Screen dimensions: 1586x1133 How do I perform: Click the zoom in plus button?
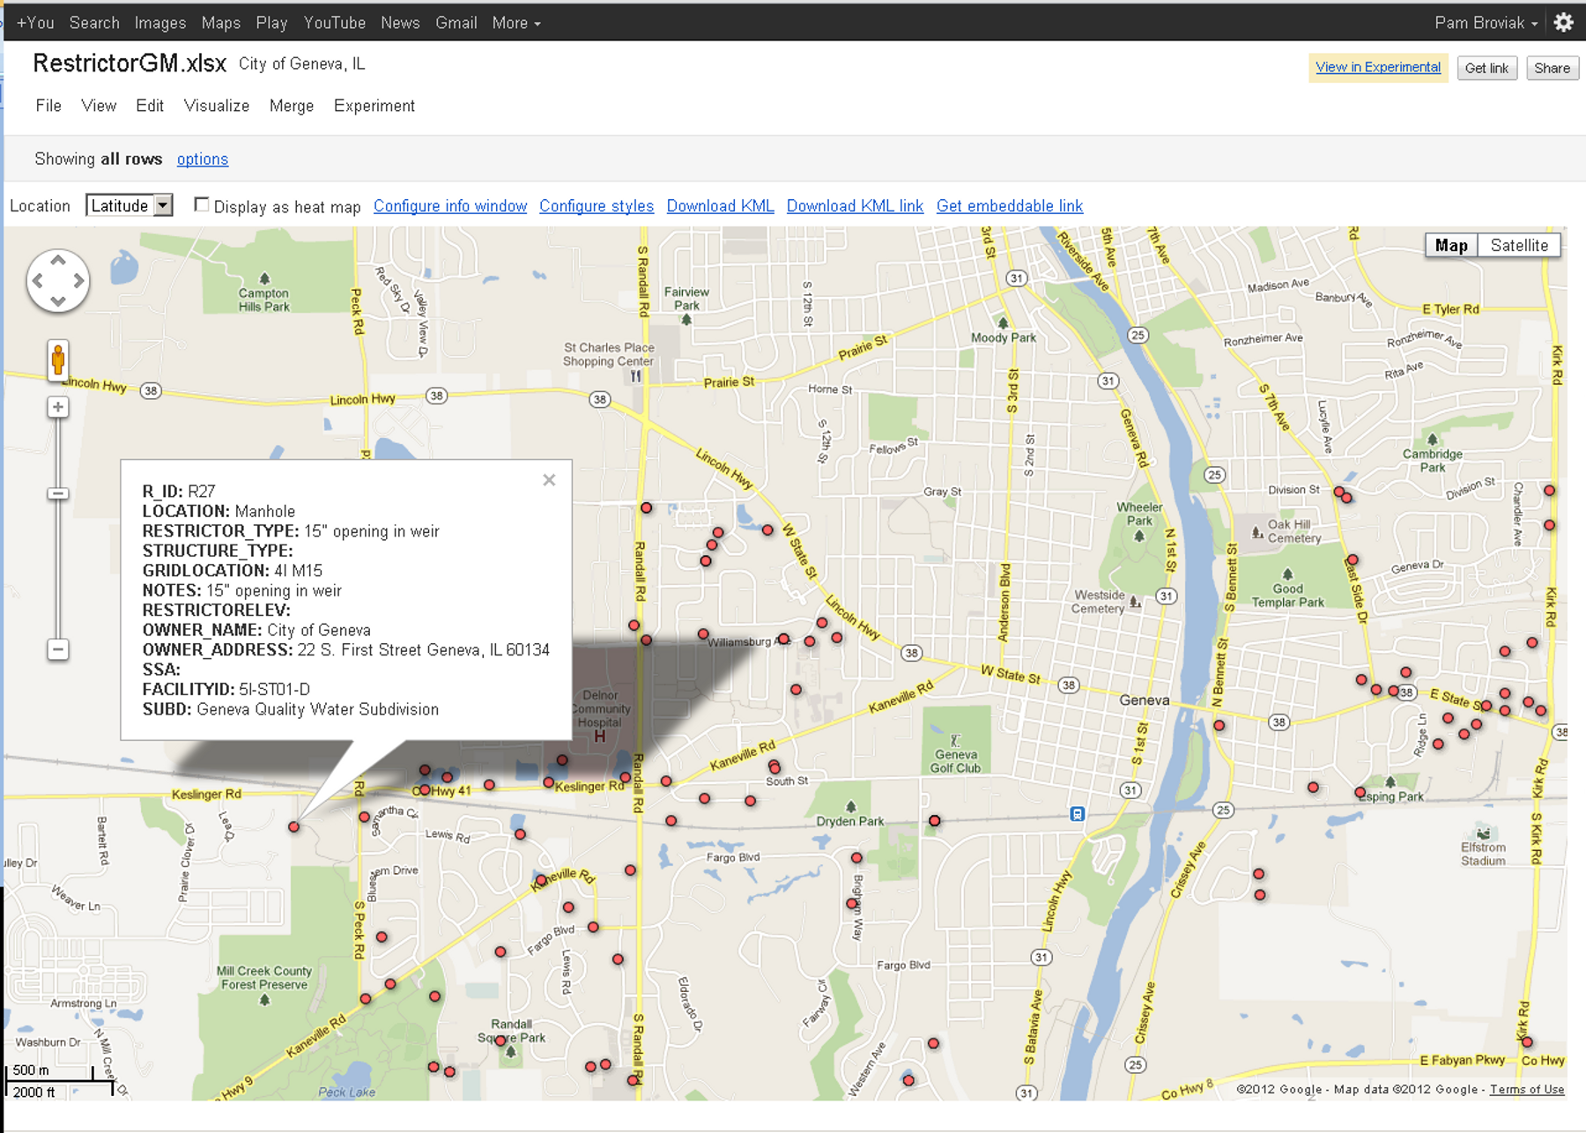point(58,407)
